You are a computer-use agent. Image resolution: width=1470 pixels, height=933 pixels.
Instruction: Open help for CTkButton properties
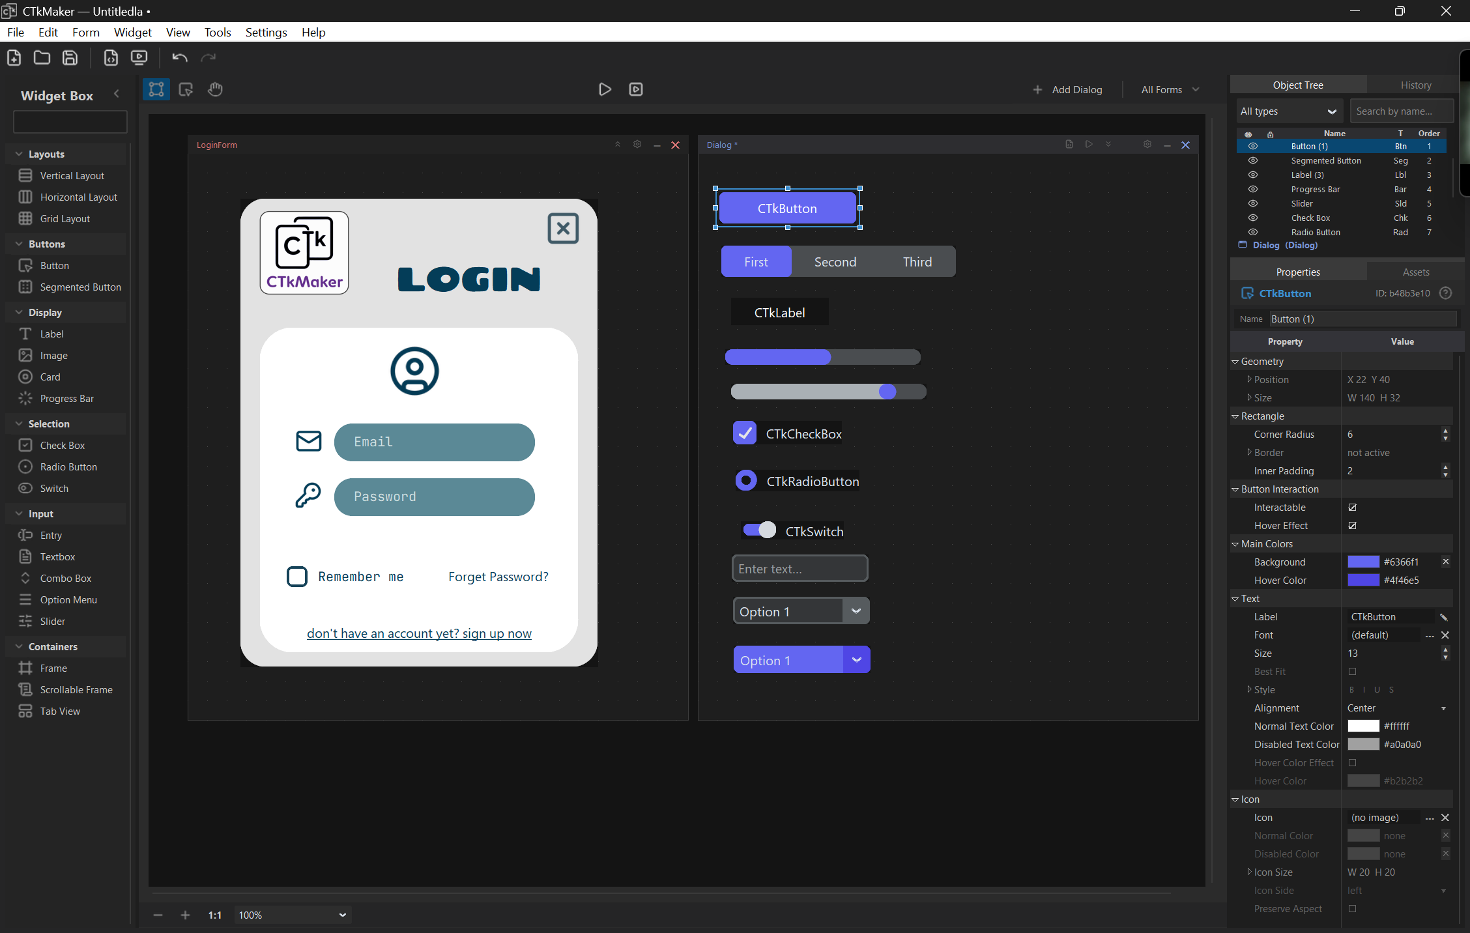pos(1445,293)
